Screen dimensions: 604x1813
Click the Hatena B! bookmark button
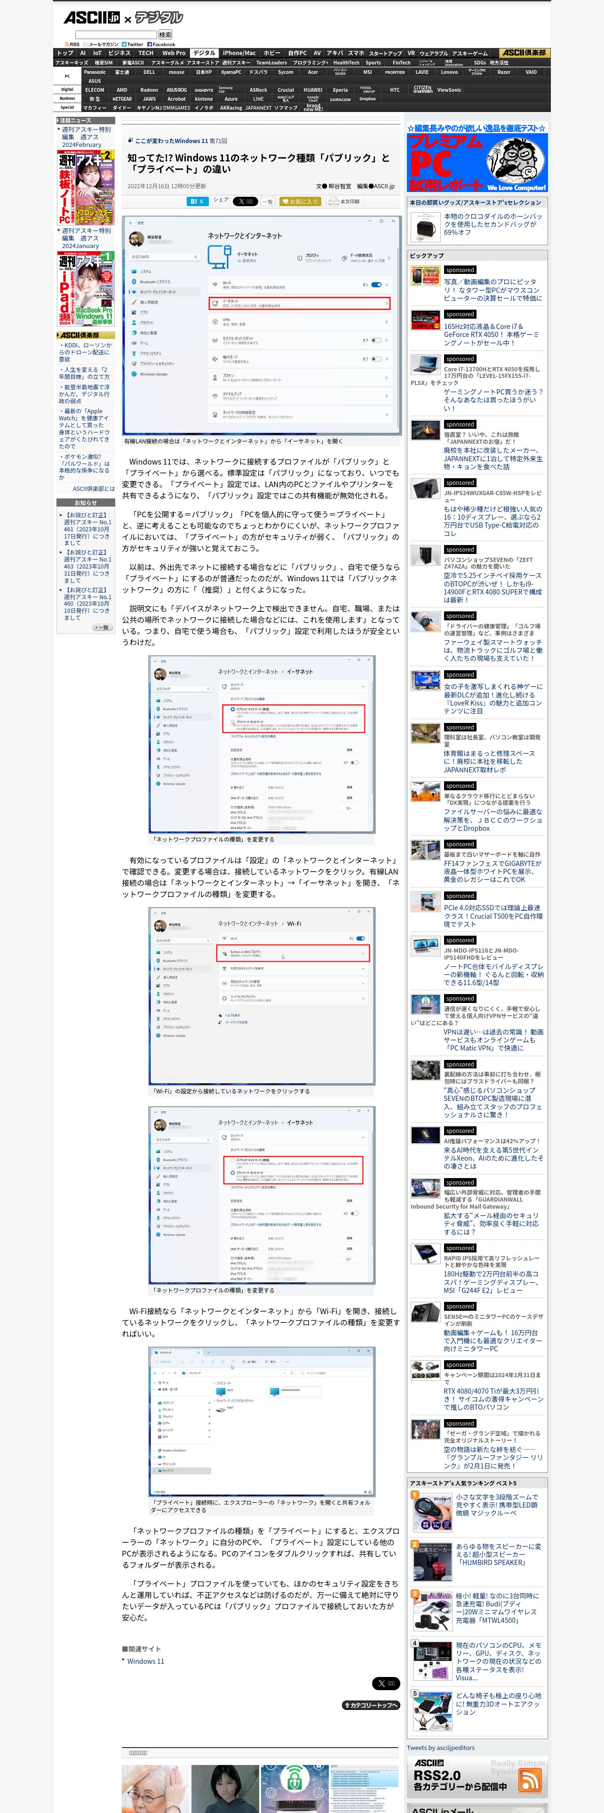point(197,201)
